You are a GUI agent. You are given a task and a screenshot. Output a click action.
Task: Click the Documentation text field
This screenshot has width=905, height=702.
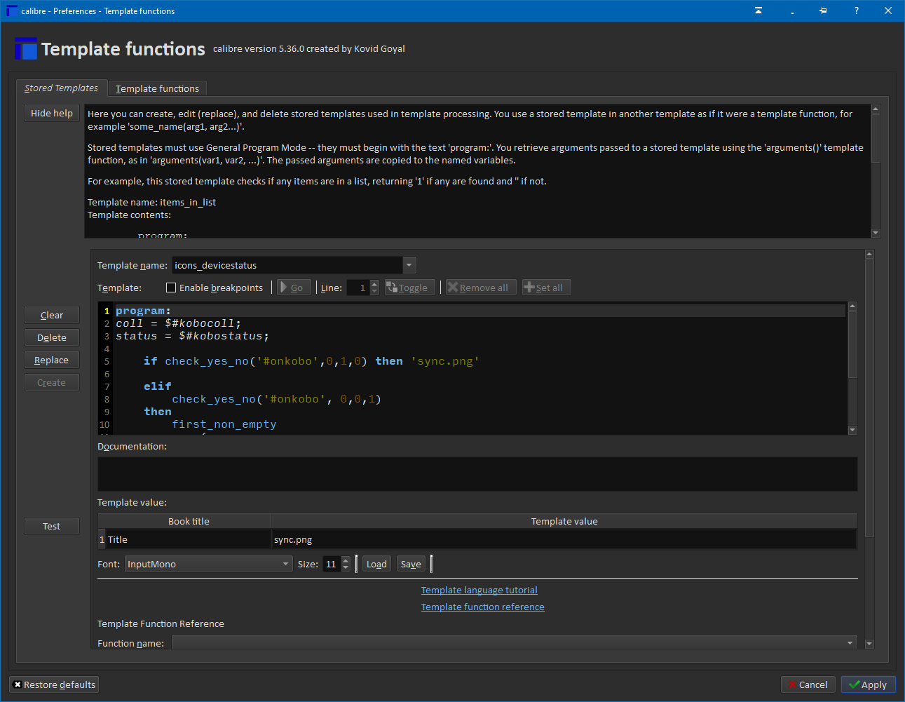(477, 474)
